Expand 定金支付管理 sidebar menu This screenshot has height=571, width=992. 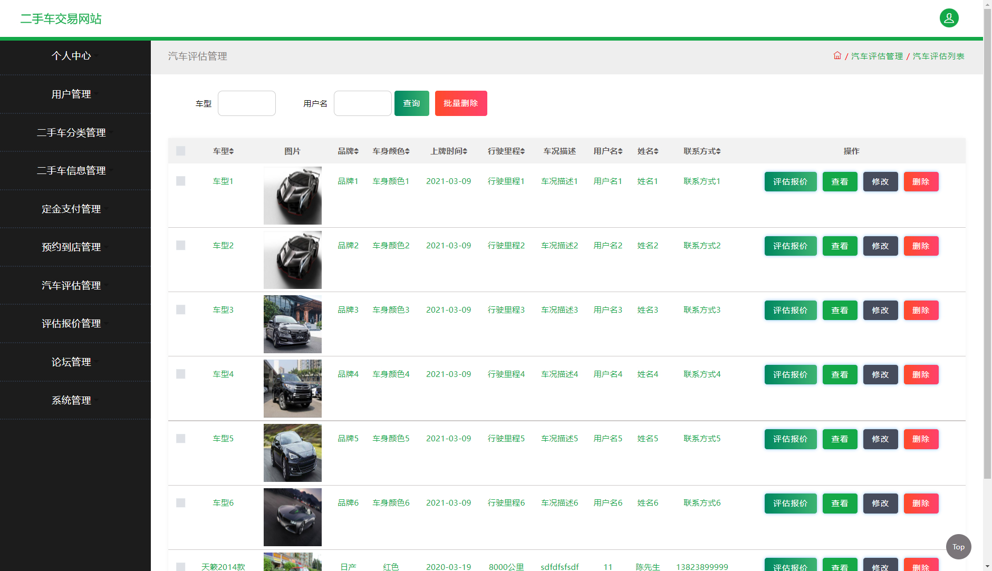[x=75, y=209]
